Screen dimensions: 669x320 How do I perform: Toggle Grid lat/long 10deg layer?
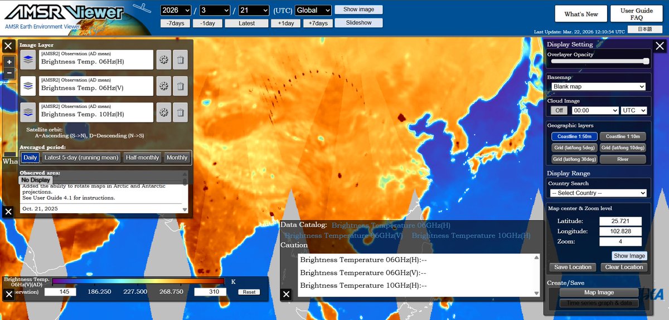(x=623, y=147)
